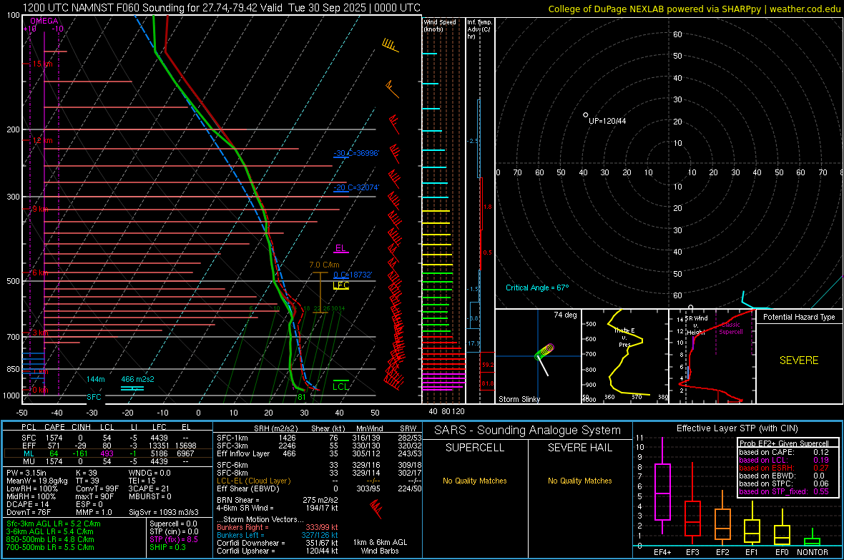This screenshot has width=844, height=560.
Task: Click the UP=120/44 hodograph marker
Action: click(607, 121)
